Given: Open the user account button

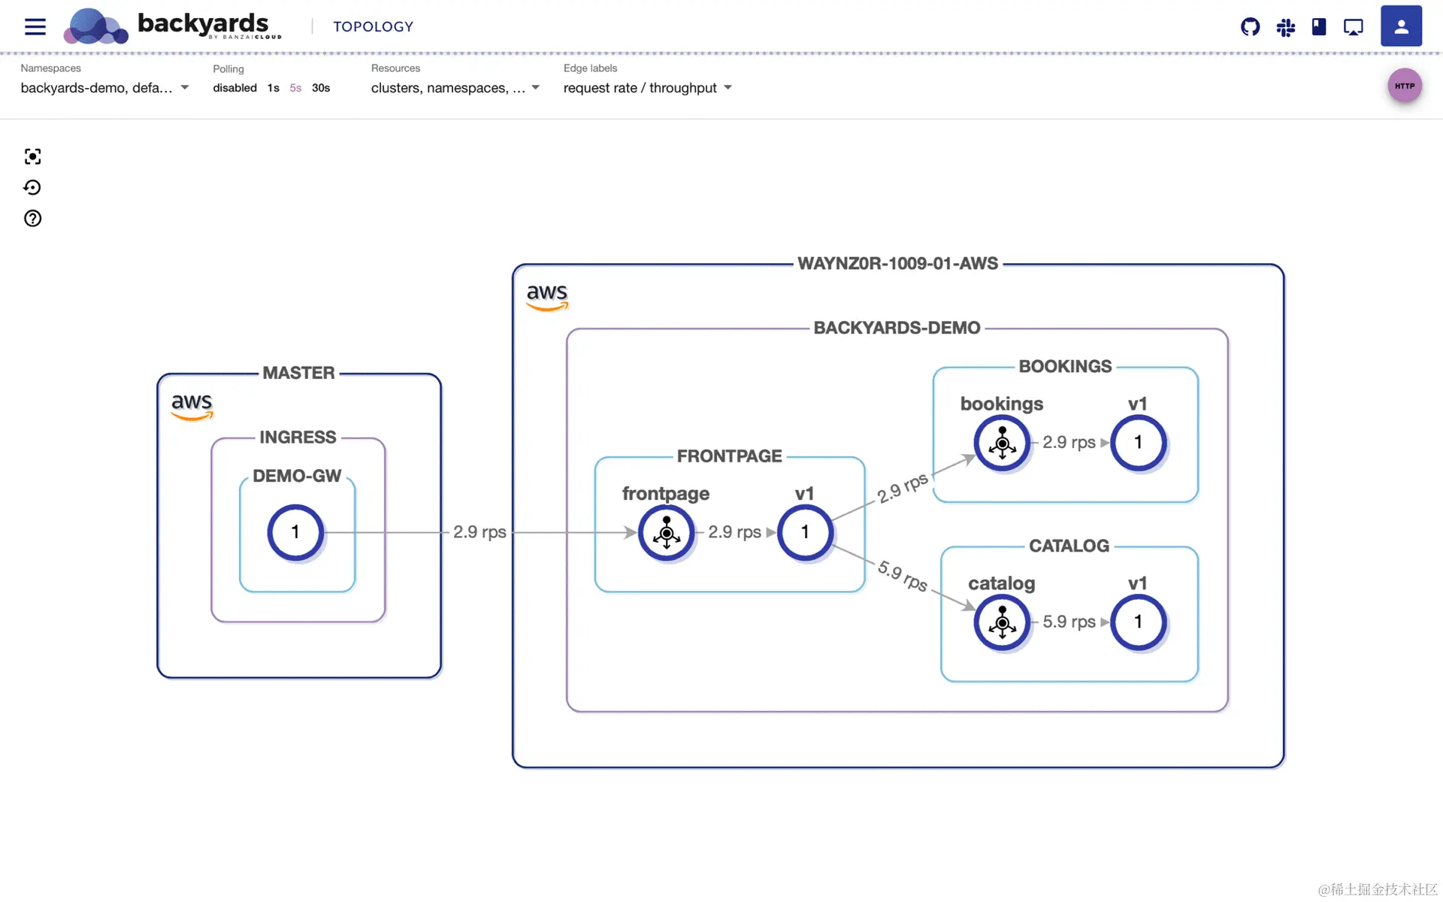Looking at the screenshot, I should pyautogui.click(x=1400, y=26).
